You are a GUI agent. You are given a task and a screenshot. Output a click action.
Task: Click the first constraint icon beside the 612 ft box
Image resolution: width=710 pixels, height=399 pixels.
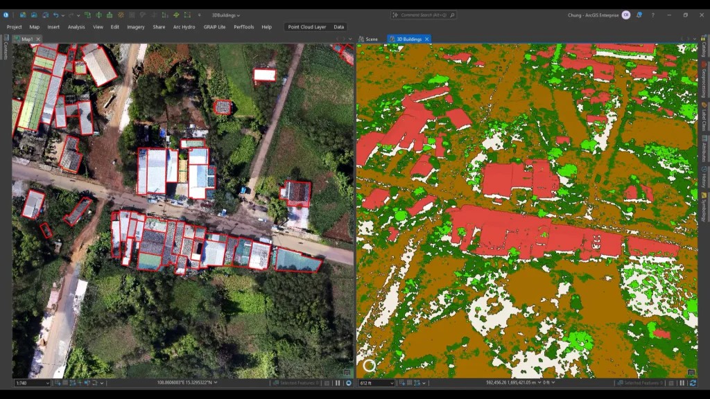pyautogui.click(x=402, y=382)
